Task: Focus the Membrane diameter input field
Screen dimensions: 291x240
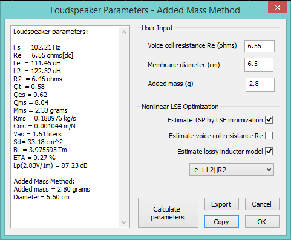Action: 259,64
